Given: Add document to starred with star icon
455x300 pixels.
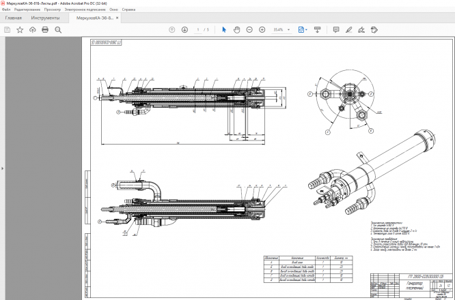Looking at the screenshot, I should [x=20, y=30].
